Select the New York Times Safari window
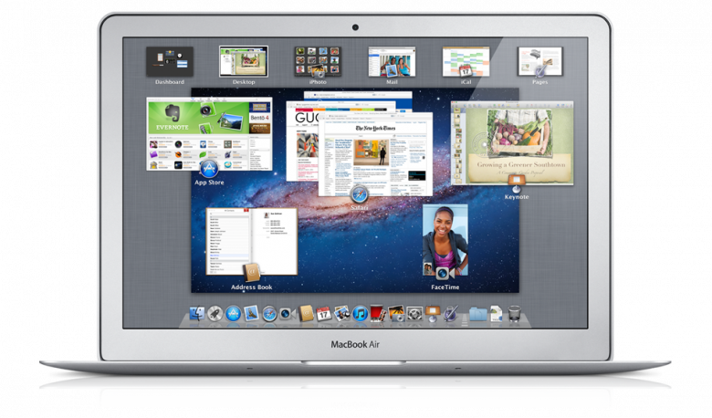Viewport: 712px width, 418px height. pyautogui.click(x=375, y=154)
